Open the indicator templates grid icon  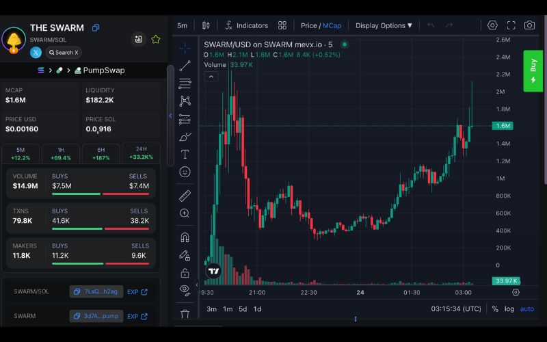(282, 25)
